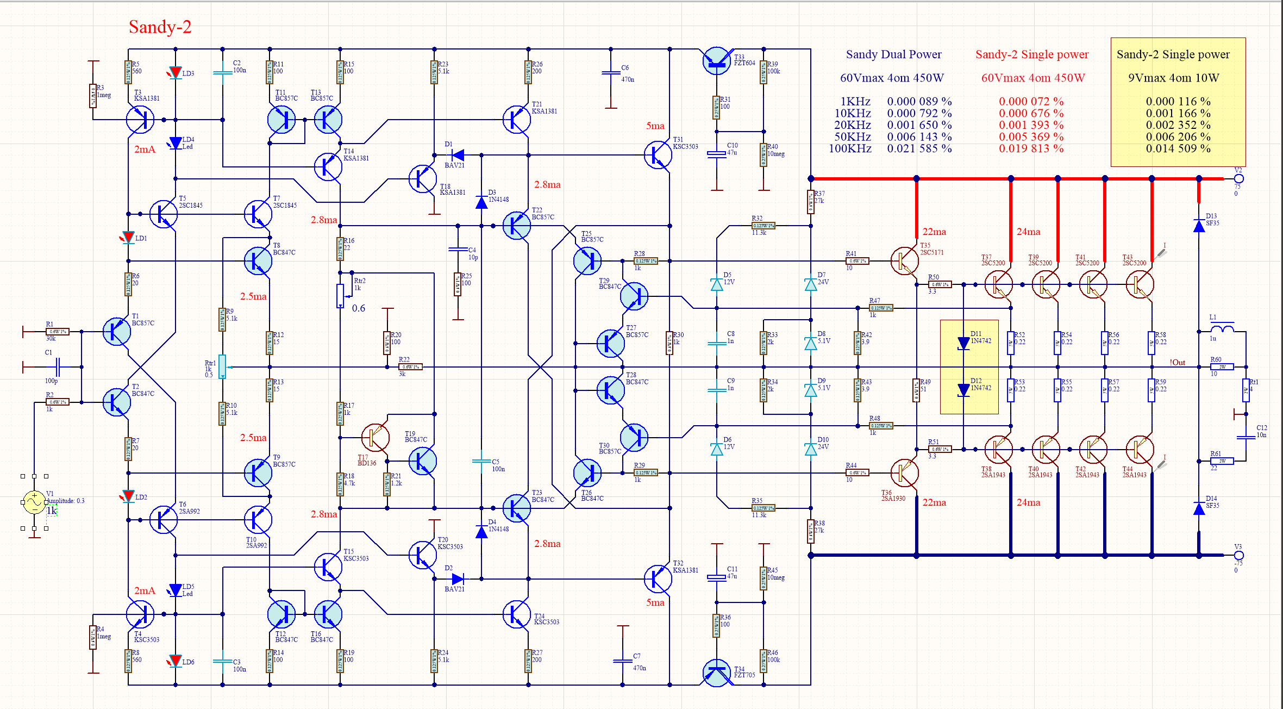Select transistor T31 KSC3503
The height and width of the screenshot is (709, 1283).
coord(658,155)
